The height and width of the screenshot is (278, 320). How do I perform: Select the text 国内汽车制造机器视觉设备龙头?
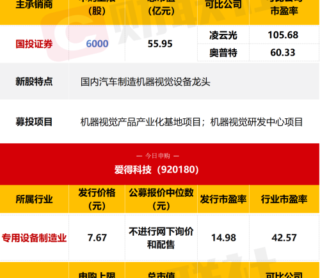pos(145,82)
